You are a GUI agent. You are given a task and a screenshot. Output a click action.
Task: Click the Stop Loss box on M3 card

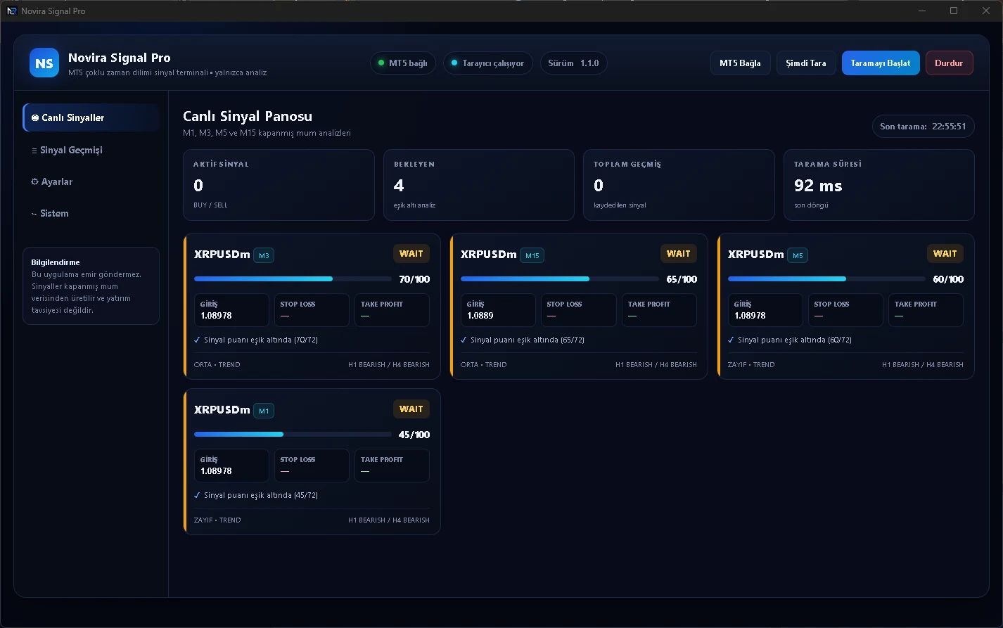coord(312,310)
